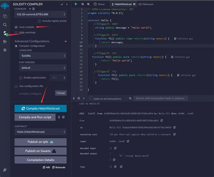Check the Hide warnings checkbox
Screen dimensions: 214x177
coord(16,32)
